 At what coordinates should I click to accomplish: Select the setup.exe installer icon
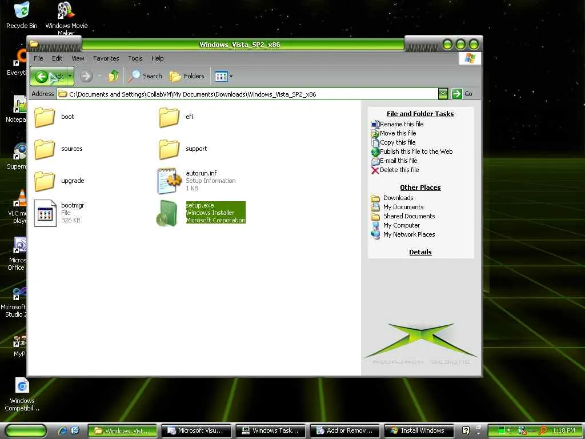(167, 213)
